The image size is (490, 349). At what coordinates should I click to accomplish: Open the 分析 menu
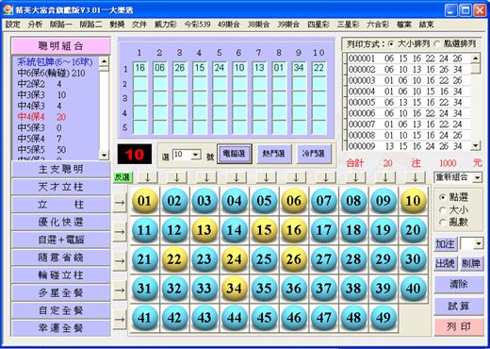click(x=35, y=25)
